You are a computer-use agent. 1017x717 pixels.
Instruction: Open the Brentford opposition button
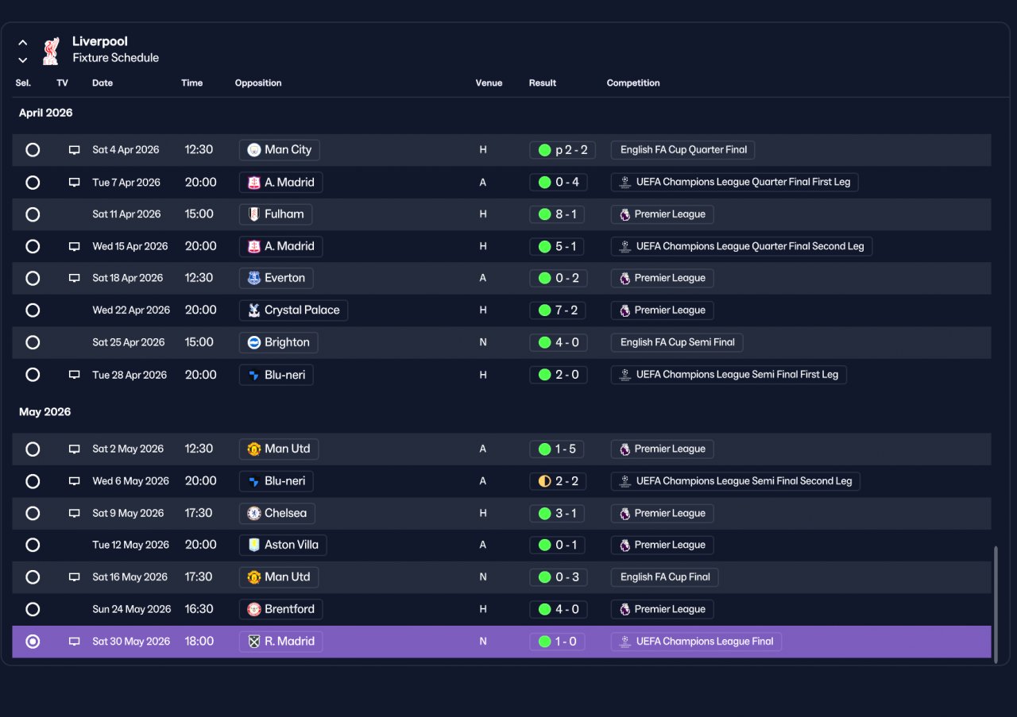pyautogui.click(x=280, y=609)
